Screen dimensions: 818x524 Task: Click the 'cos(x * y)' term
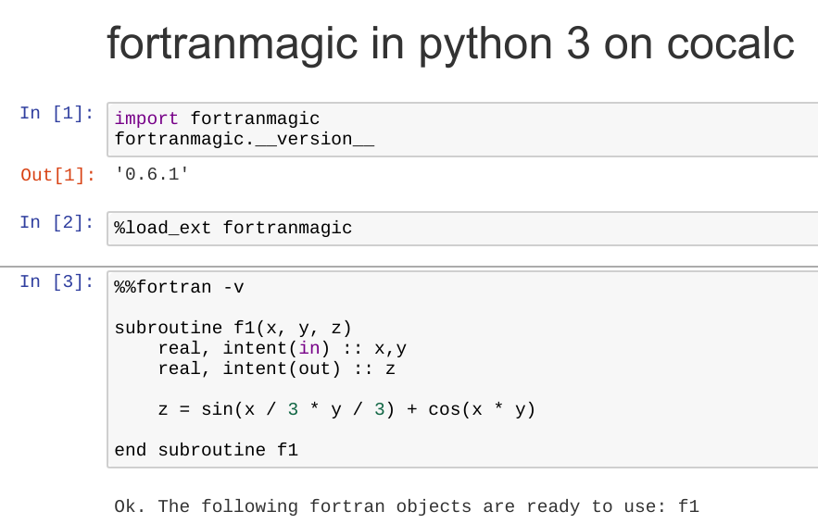point(482,409)
